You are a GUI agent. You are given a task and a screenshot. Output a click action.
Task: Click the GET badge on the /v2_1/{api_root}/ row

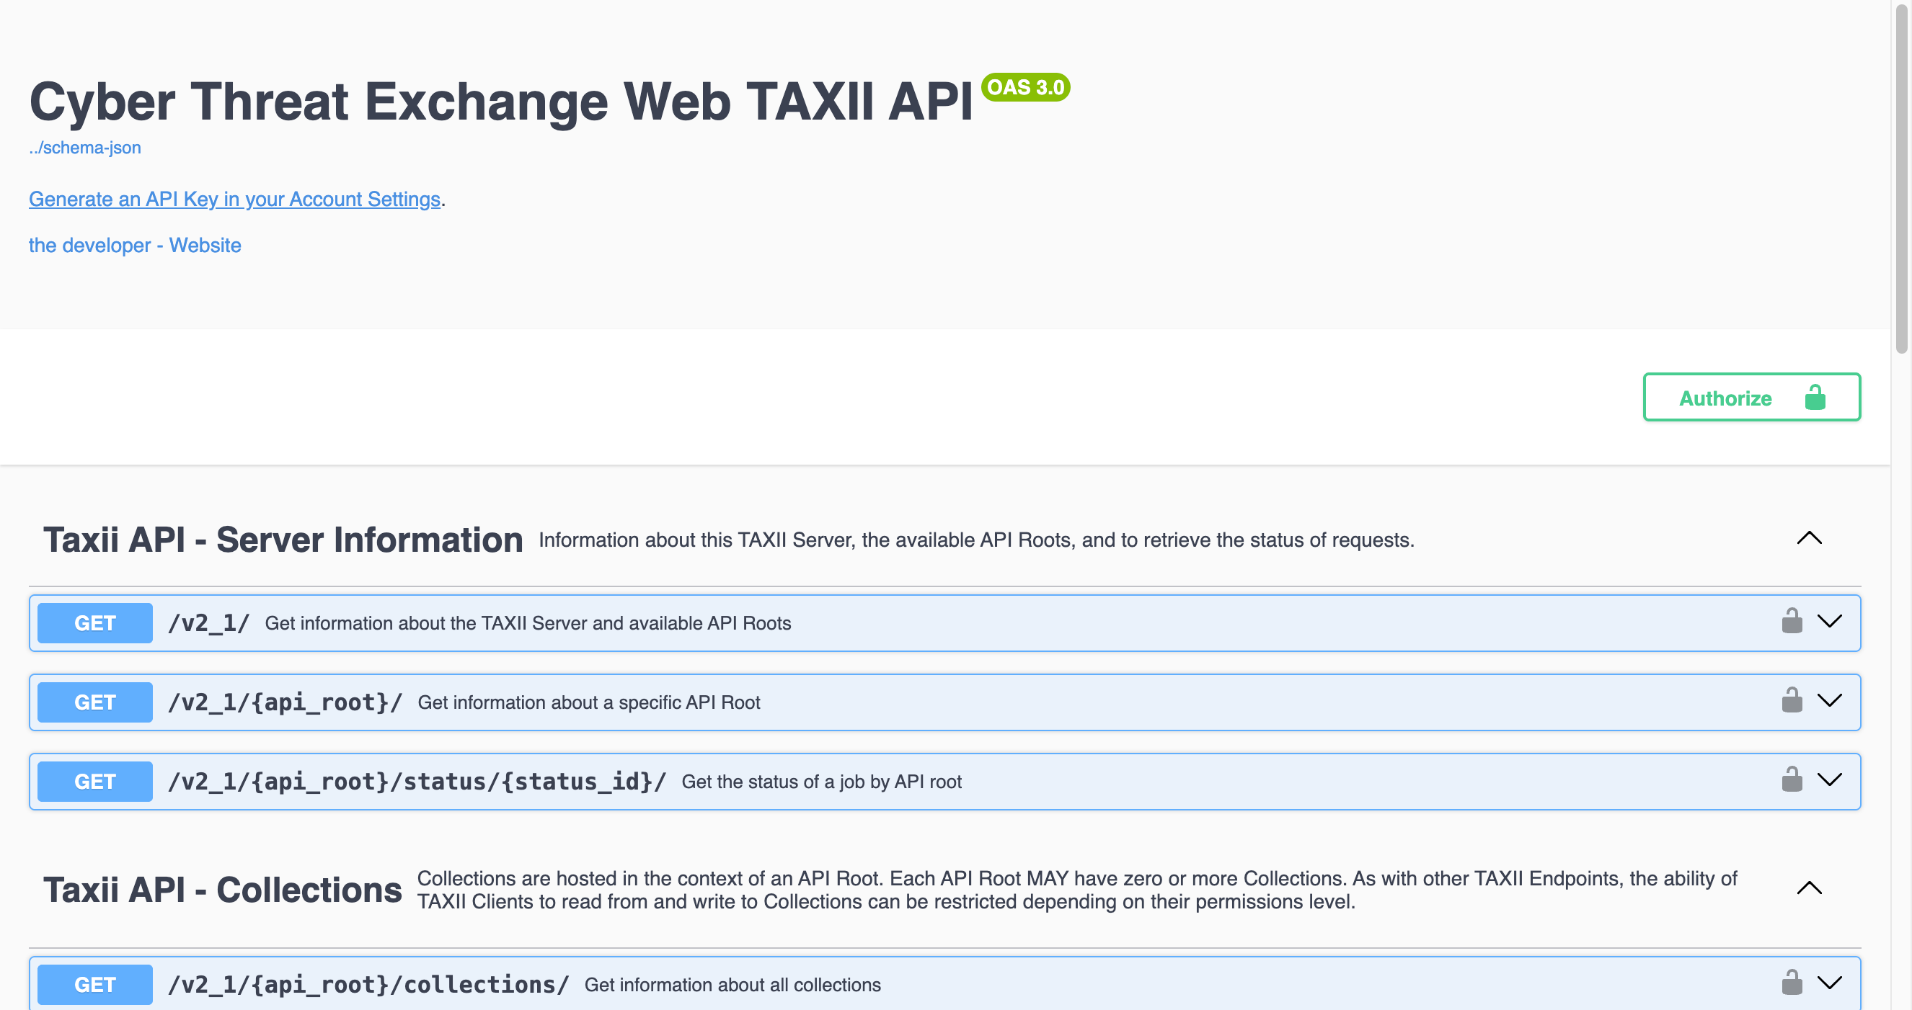[94, 702]
